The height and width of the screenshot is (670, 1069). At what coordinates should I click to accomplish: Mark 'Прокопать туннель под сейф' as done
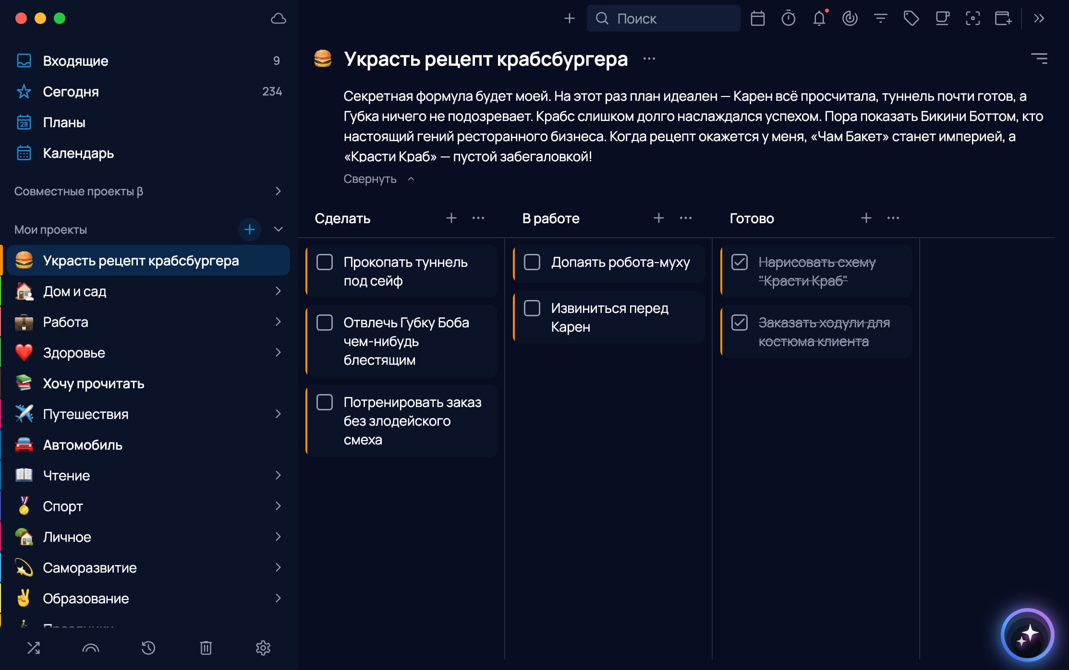pyautogui.click(x=325, y=262)
